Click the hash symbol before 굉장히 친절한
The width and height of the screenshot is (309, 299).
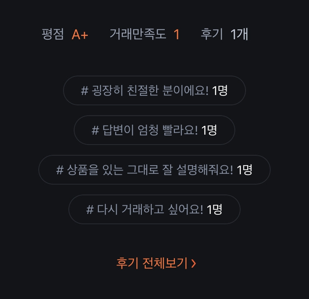pos(84,91)
